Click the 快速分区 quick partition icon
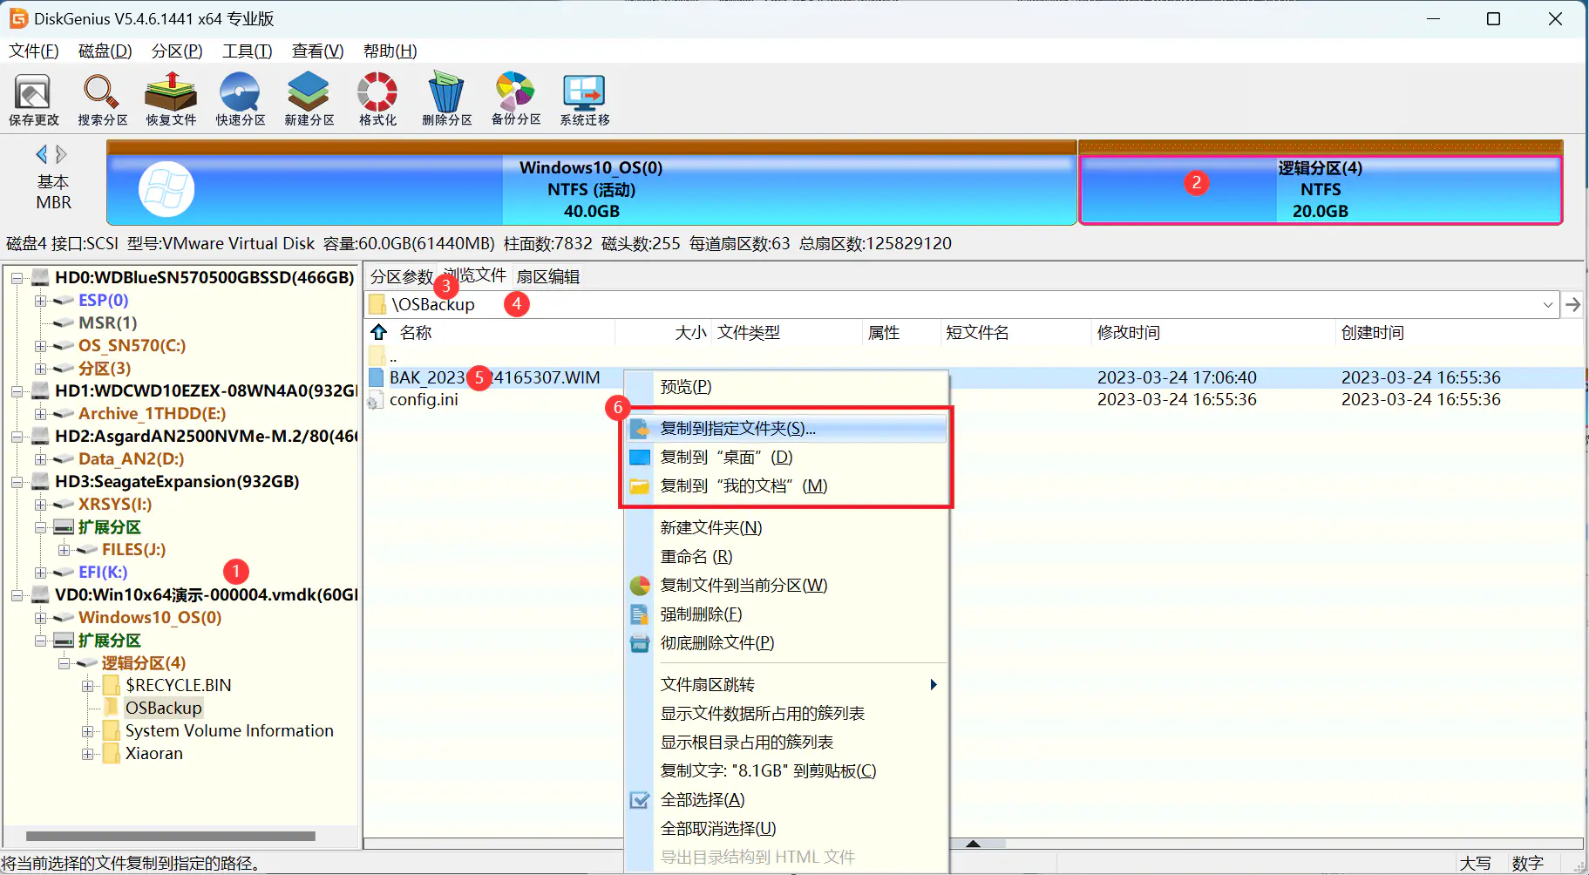Image resolution: width=1589 pixels, height=875 pixels. (240, 99)
